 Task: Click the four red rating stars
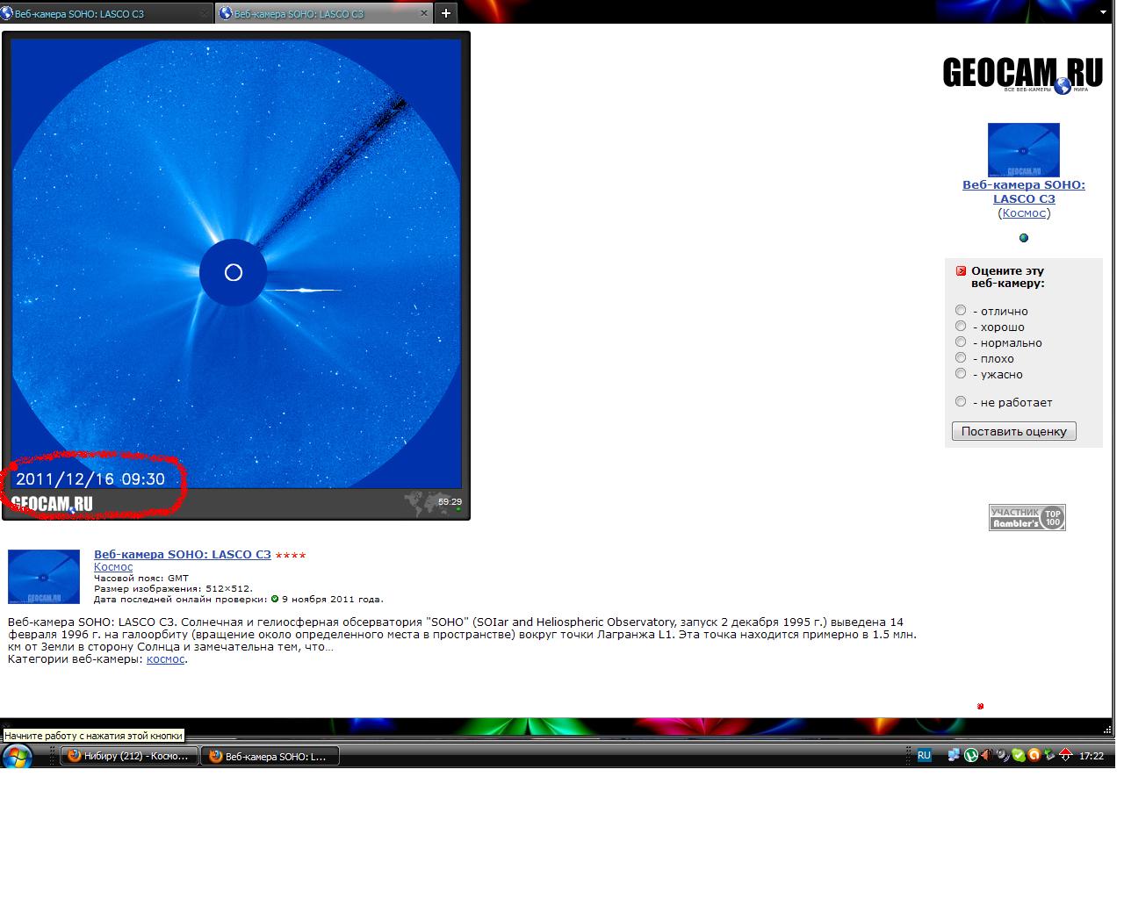tap(291, 555)
